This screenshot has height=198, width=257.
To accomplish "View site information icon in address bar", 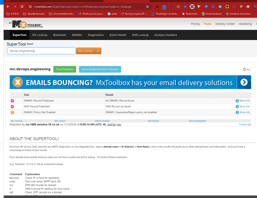I will (x=30, y=7).
